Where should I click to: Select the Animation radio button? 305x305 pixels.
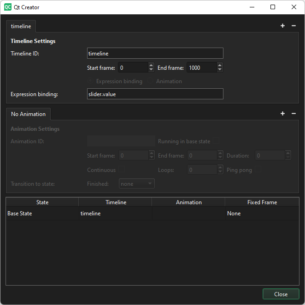tap(151, 81)
